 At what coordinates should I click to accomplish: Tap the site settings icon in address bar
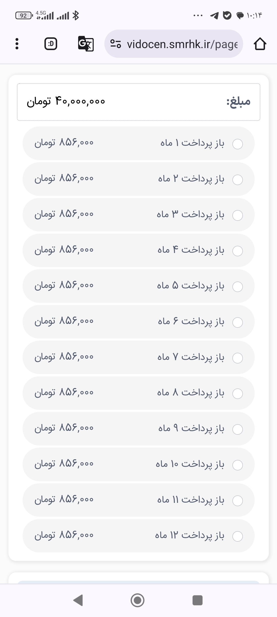coord(116,44)
